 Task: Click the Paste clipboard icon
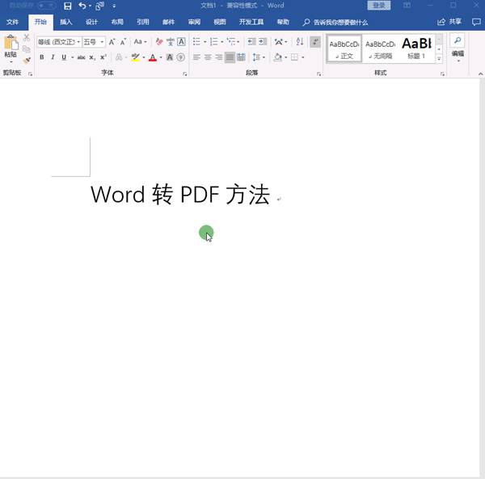click(x=11, y=43)
